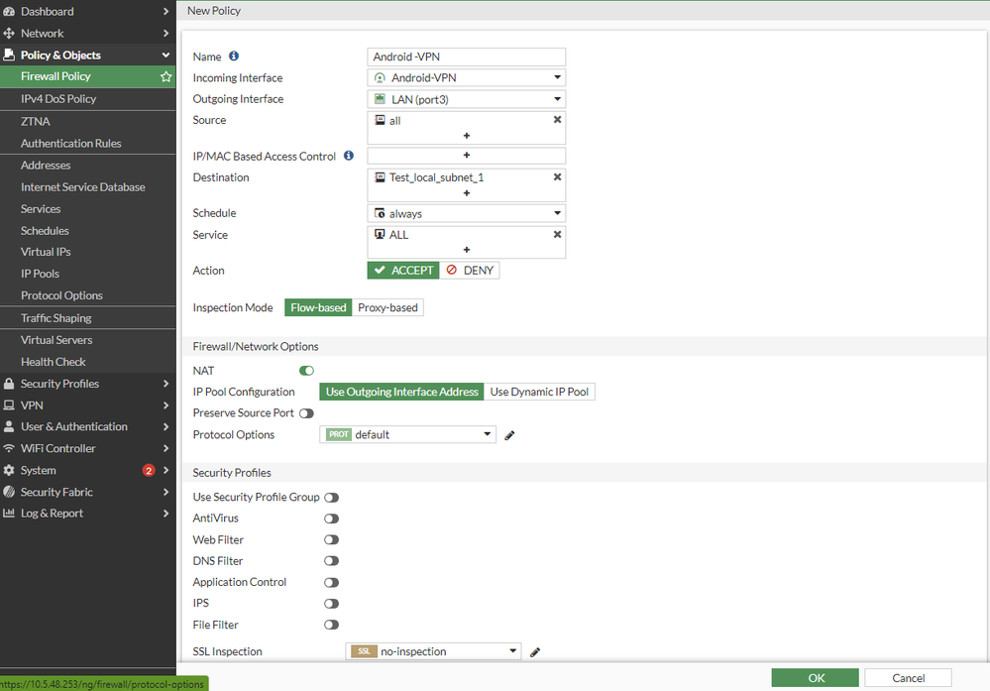This screenshot has width=990, height=691.
Task: Click the System notification badge showing 2
Action: 149,470
